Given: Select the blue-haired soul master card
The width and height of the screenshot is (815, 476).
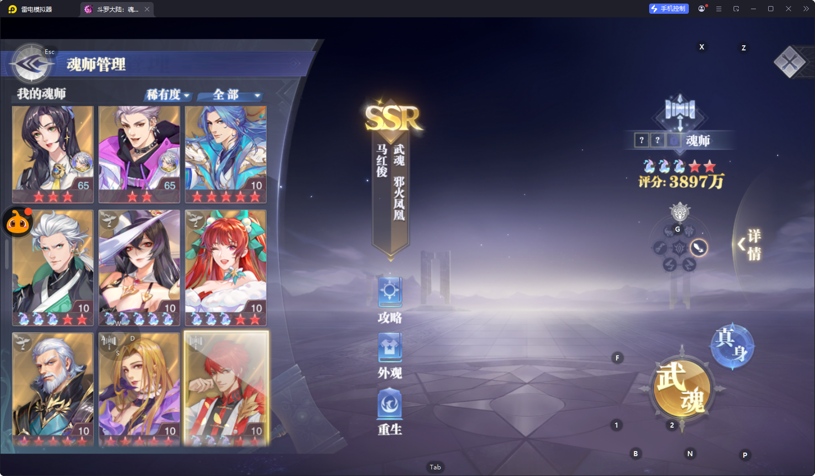Looking at the screenshot, I should tap(226, 154).
